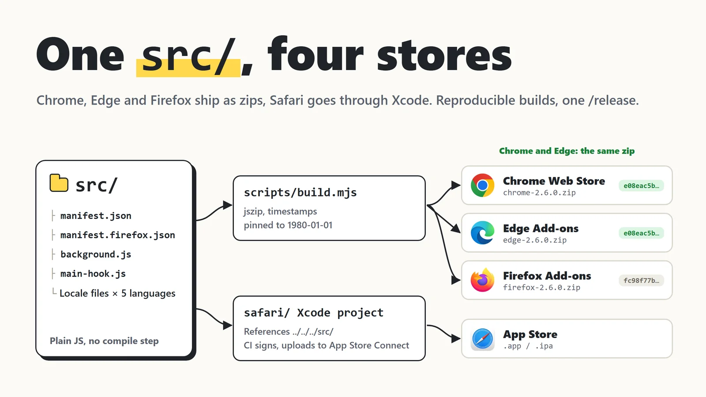Click the 'src/' heading beside the folder icon
This screenshot has width=706, height=397.
pyautogui.click(x=97, y=185)
